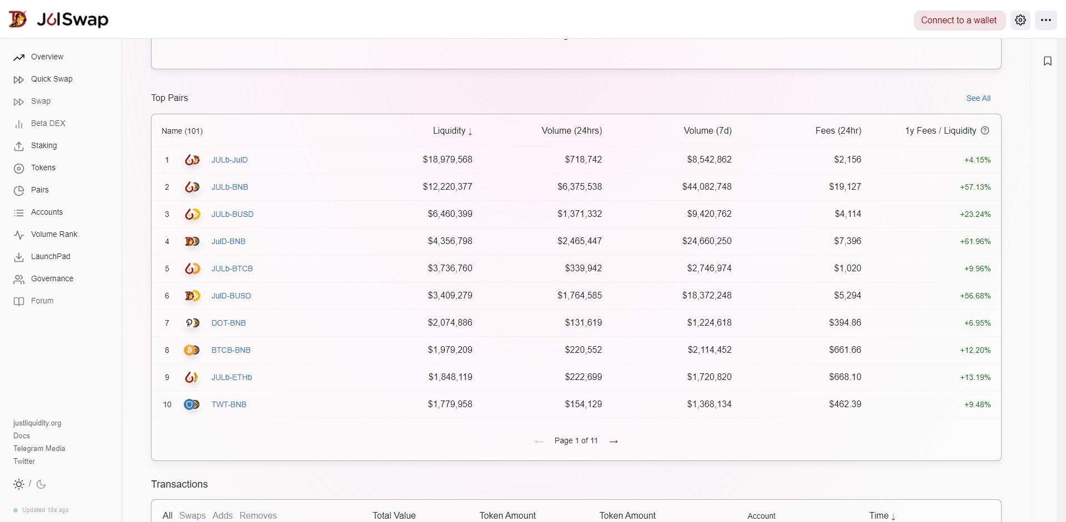Open the JULb-BNB pair link

click(x=230, y=187)
